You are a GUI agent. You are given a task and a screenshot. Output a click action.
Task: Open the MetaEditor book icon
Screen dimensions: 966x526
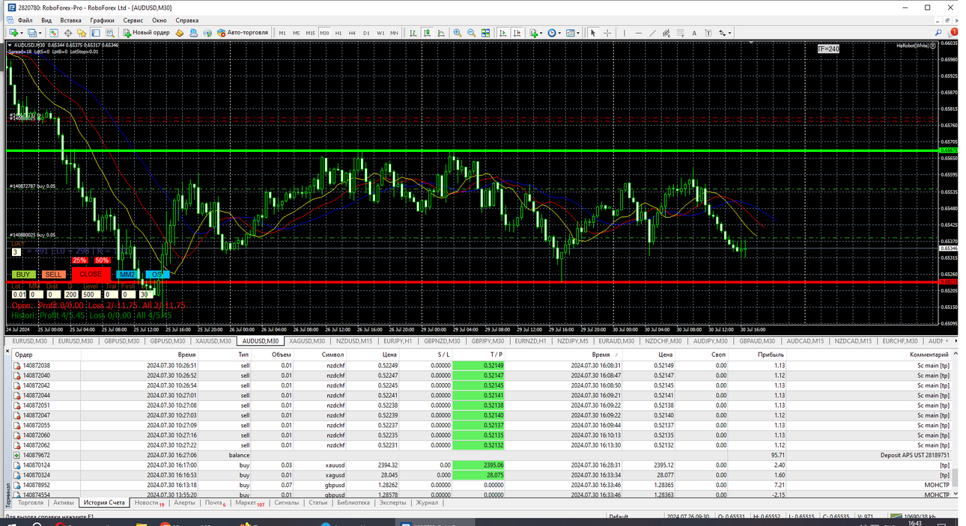tap(180, 33)
